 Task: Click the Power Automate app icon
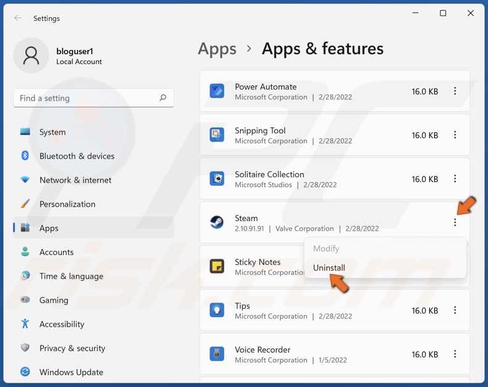pyautogui.click(x=217, y=91)
